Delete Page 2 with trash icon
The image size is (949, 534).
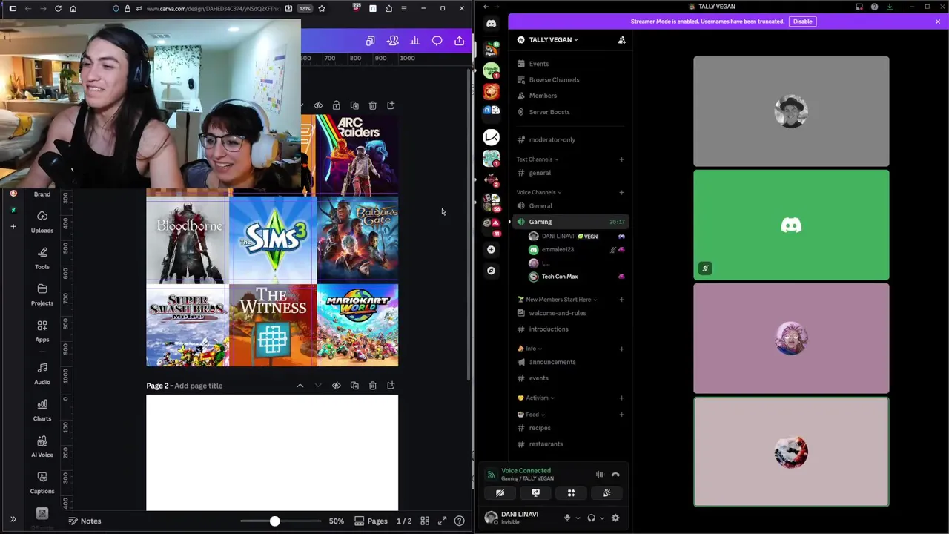coord(373,386)
